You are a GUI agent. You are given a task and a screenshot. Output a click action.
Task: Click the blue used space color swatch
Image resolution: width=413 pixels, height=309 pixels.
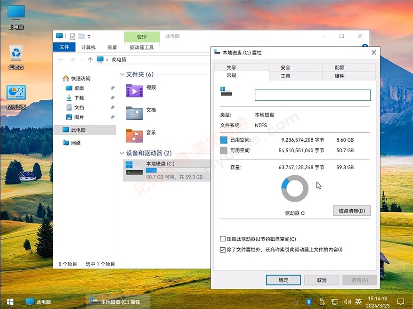click(224, 140)
